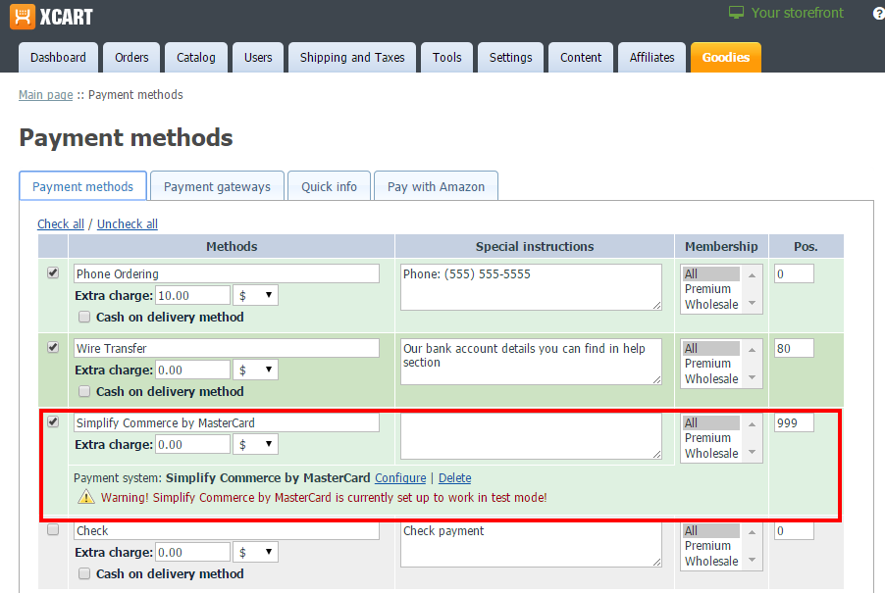This screenshot has width=885, height=593.
Task: Open the Content menu tab
Action: [581, 58]
